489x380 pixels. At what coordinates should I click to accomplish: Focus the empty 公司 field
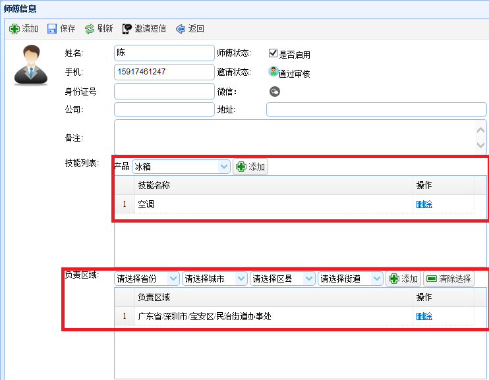pos(164,109)
